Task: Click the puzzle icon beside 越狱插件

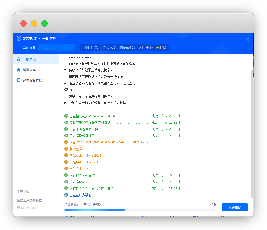Action: coord(18,70)
